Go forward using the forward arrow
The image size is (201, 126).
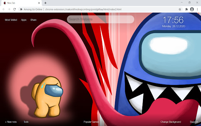pos(9,9)
